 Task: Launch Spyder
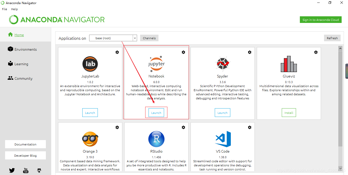click(x=222, y=113)
